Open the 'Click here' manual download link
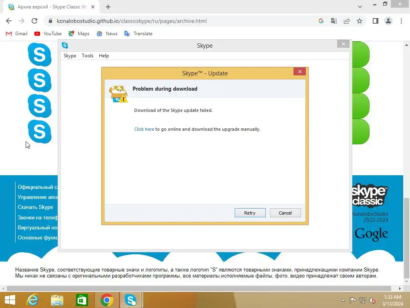 [144, 129]
